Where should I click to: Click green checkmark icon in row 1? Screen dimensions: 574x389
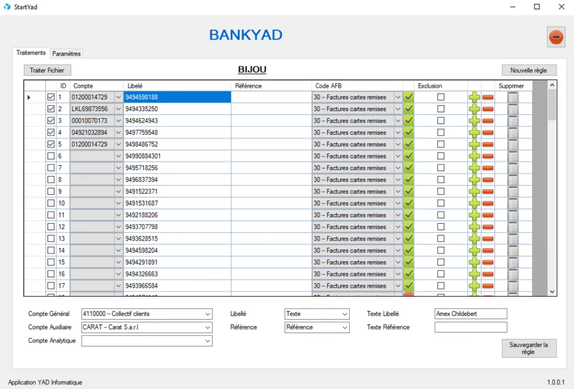point(409,97)
